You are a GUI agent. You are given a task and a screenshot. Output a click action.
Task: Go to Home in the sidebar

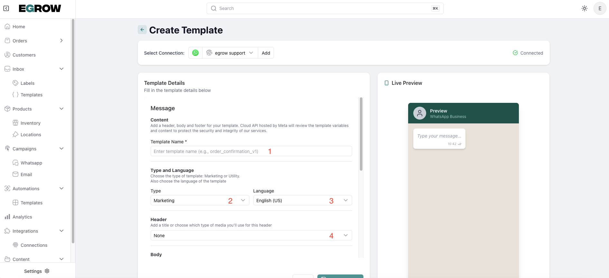pos(19,27)
